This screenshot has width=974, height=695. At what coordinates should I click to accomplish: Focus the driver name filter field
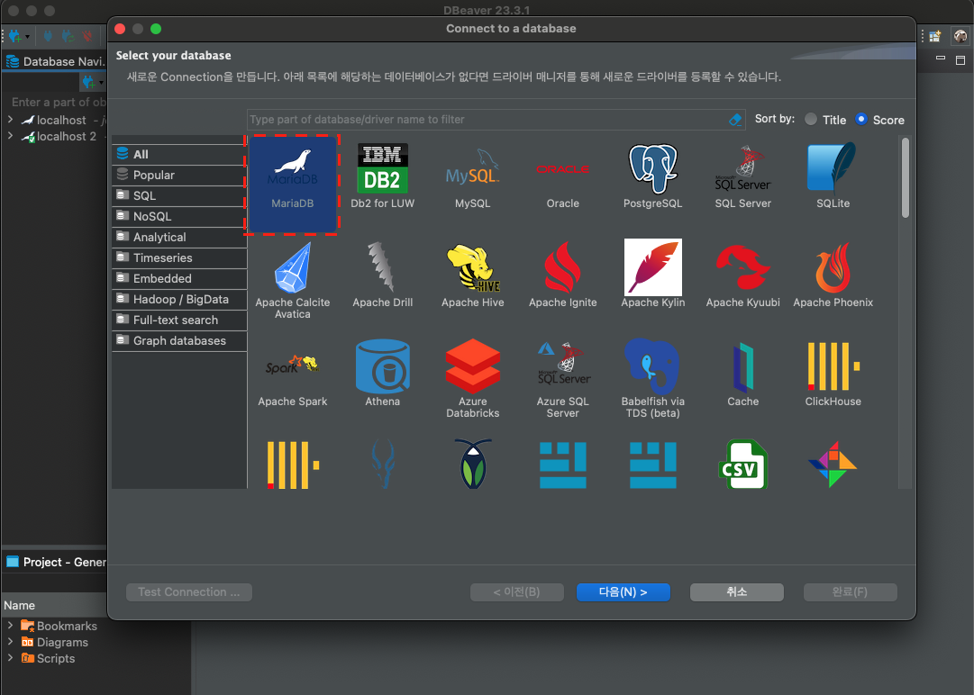[487, 120]
